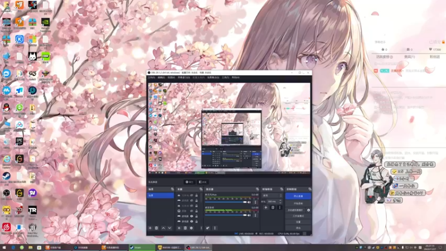Image resolution: width=446 pixels, height=251 pixels.
Task: Open the red NetEase Cloud Music desktop icon
Action: pos(6,228)
